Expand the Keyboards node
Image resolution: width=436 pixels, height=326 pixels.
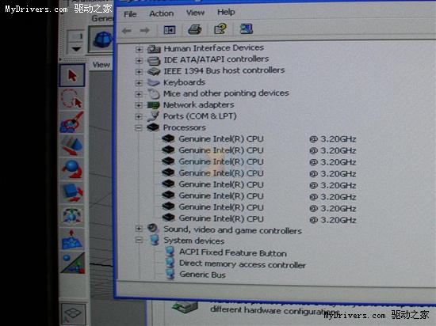point(139,83)
